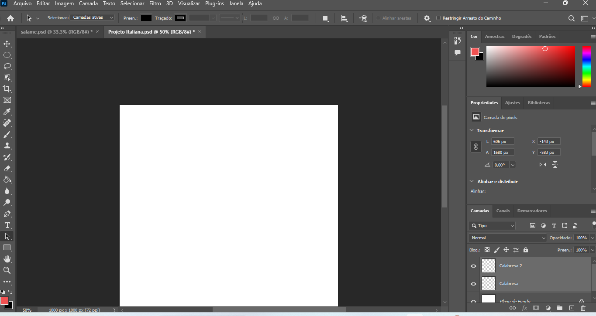Select the Move tool
The image size is (596, 316).
coord(7,44)
